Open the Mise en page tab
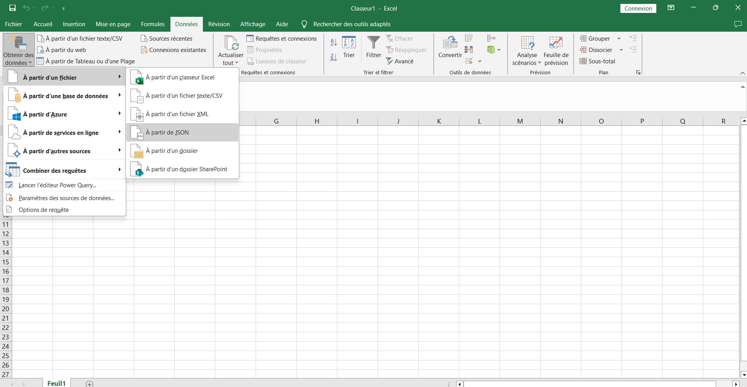Viewport: 747px width, 387px height. 113,24
